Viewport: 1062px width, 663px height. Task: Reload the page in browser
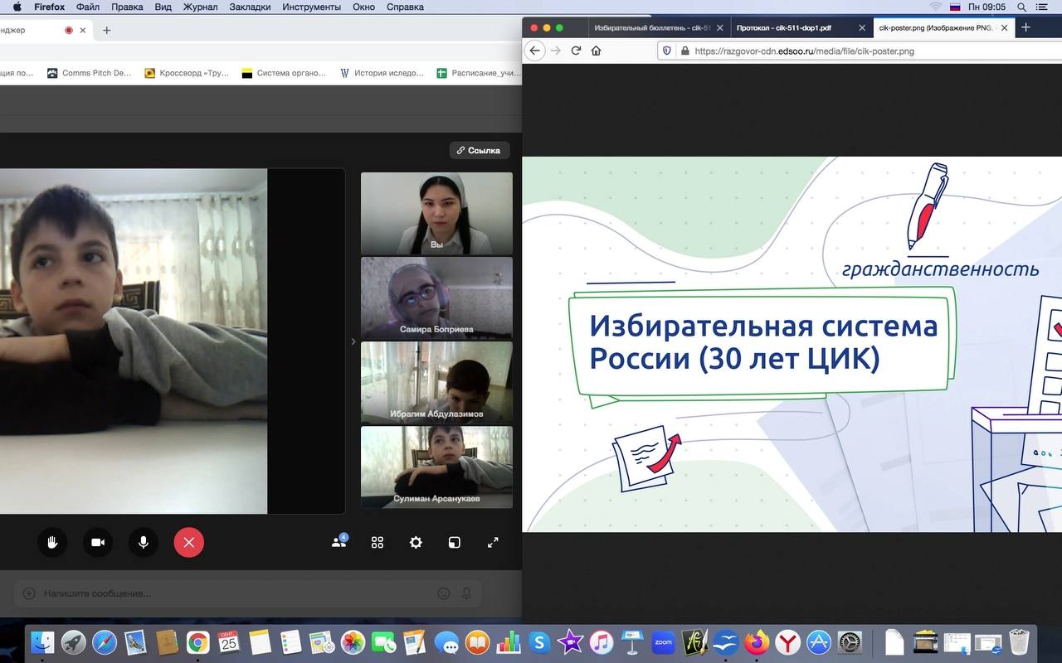click(576, 51)
